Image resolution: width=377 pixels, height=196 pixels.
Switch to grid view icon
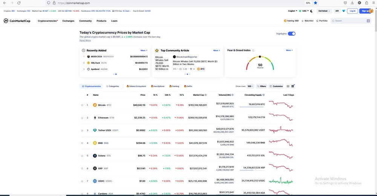(x=293, y=87)
